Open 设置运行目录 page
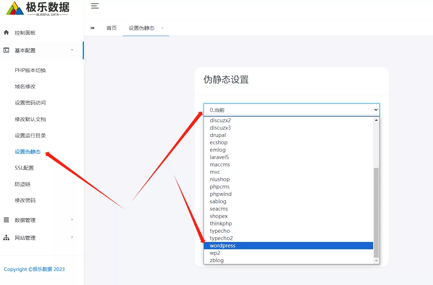Screen dimensions: 433x285 pyautogui.click(x=30, y=136)
